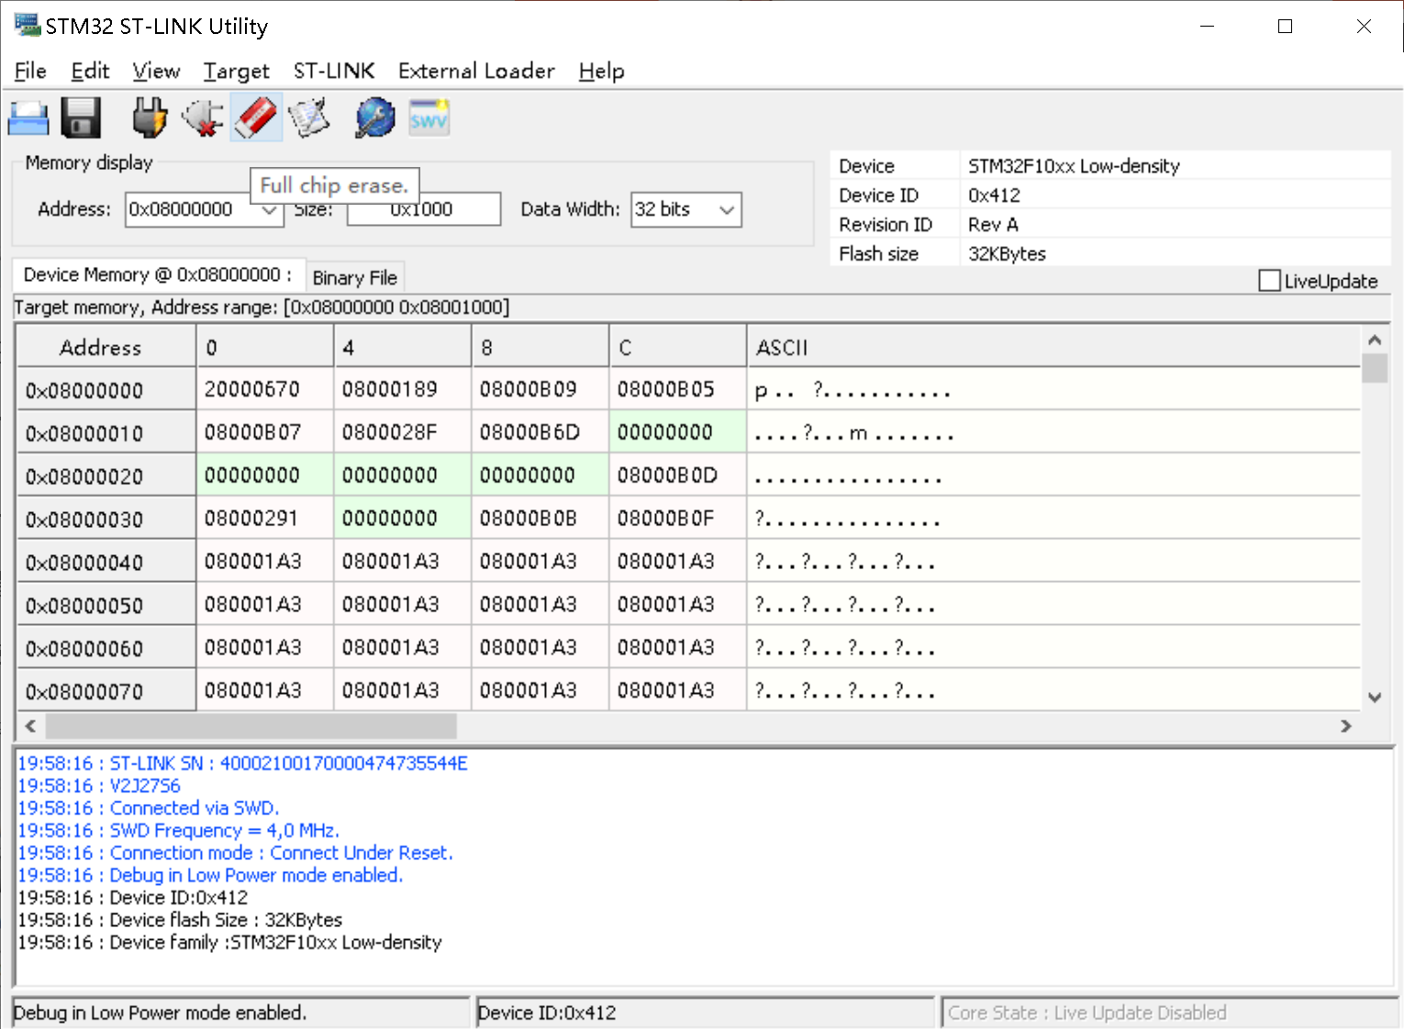Image resolution: width=1404 pixels, height=1029 pixels.
Task: Click the STM32 ST-LINK Utility title icon
Action: (28, 26)
